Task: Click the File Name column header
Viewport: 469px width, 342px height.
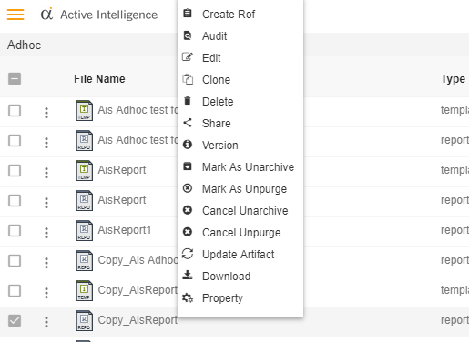Action: pyautogui.click(x=99, y=79)
